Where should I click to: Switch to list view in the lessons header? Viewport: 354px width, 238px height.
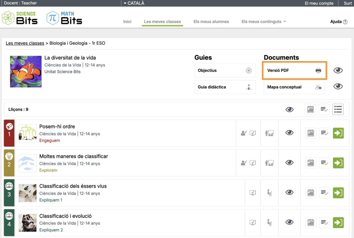coord(338,109)
